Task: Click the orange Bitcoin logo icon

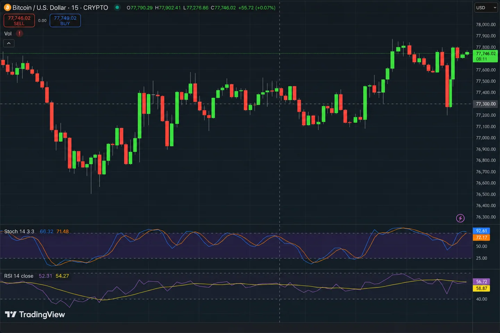Action: tap(7, 8)
